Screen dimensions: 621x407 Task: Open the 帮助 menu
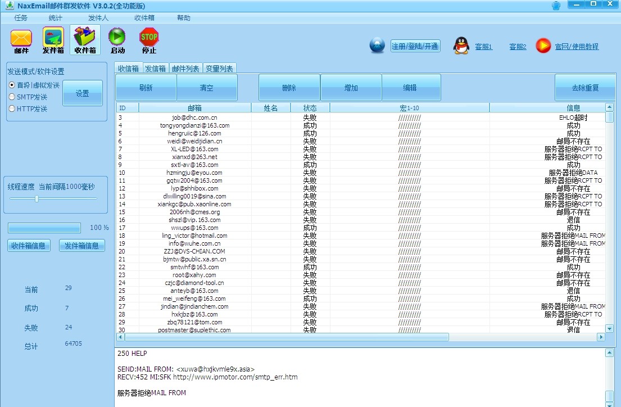click(183, 18)
